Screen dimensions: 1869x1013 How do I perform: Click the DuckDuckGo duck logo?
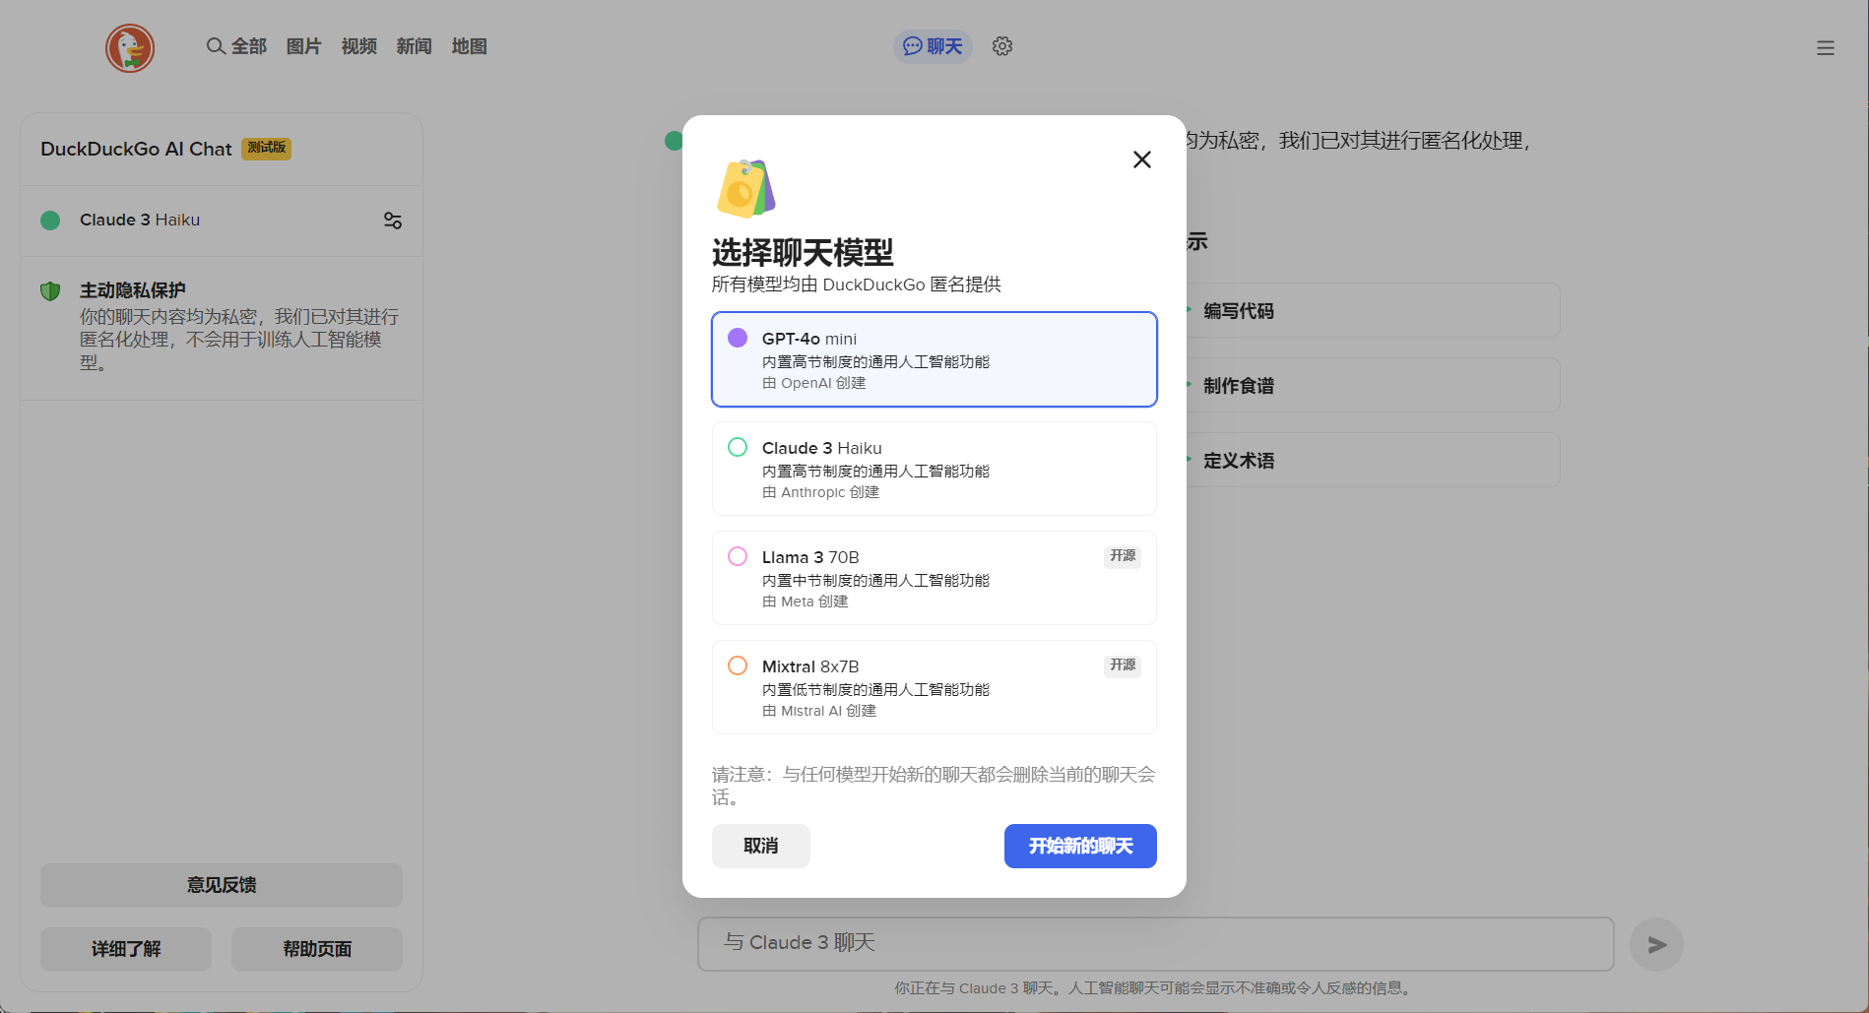coord(130,48)
